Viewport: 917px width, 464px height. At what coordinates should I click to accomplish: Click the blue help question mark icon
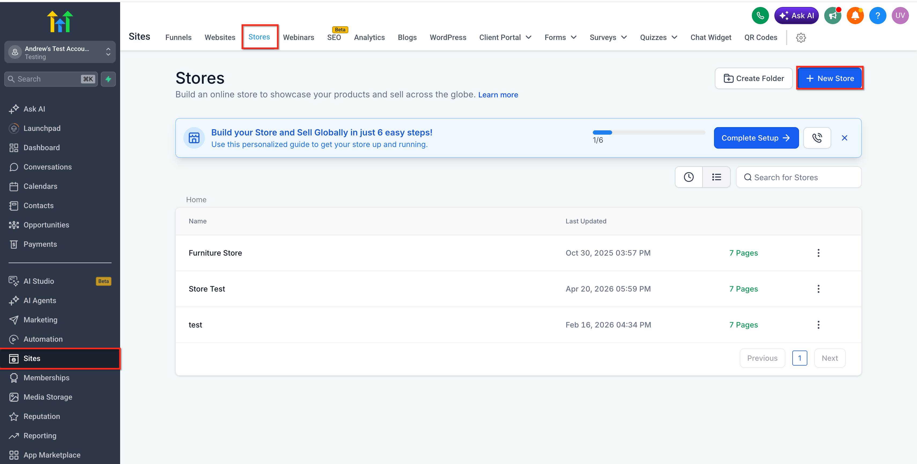[878, 16]
